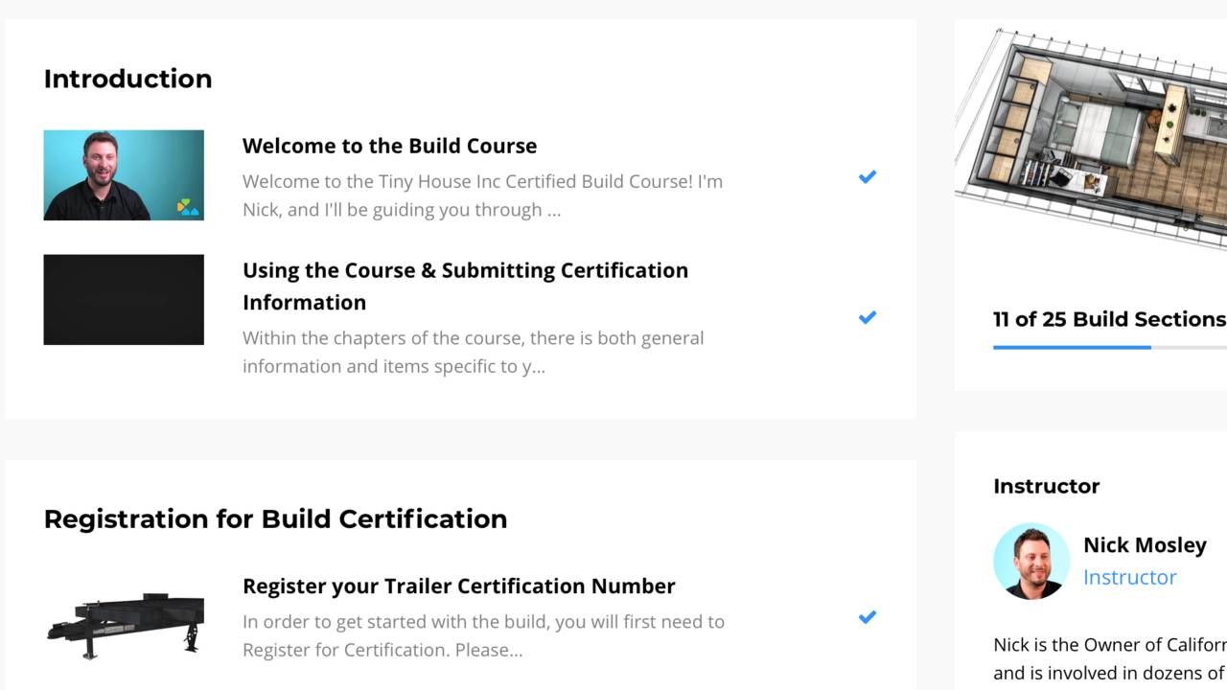Open the tiny house floor plan image

1093,134
